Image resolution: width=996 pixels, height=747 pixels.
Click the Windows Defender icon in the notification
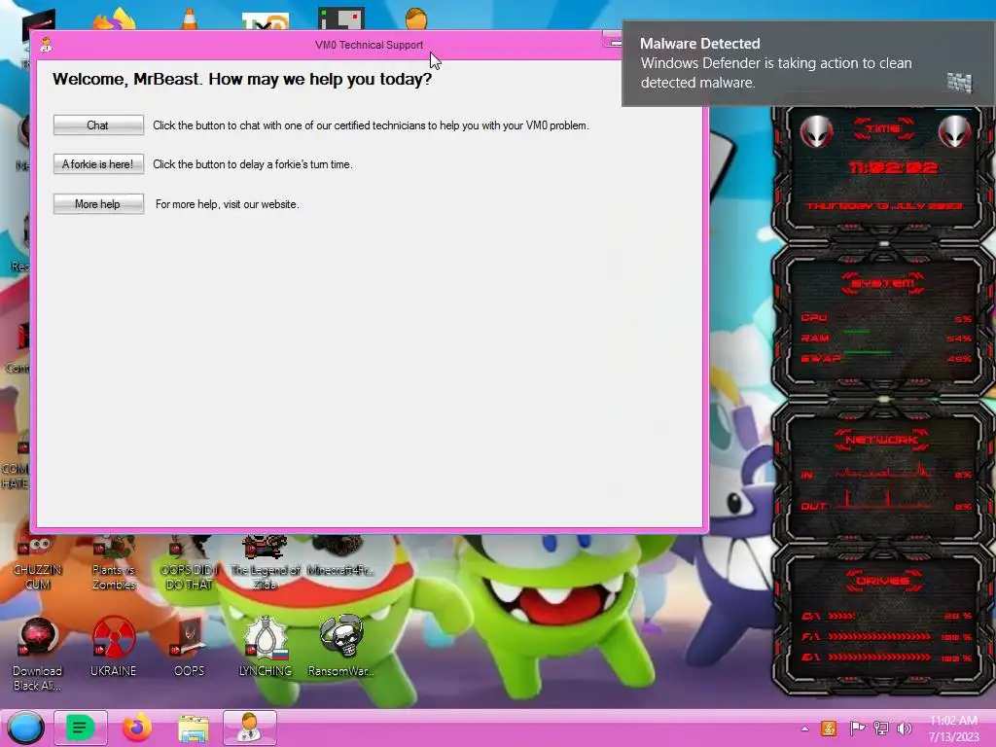(959, 83)
